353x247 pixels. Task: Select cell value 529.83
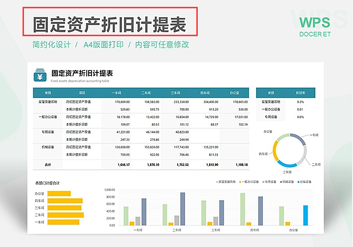point(125,110)
